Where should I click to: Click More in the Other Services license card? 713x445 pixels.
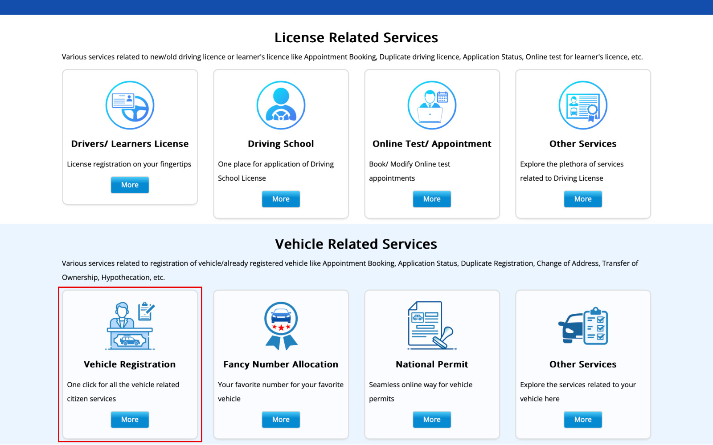coord(583,199)
